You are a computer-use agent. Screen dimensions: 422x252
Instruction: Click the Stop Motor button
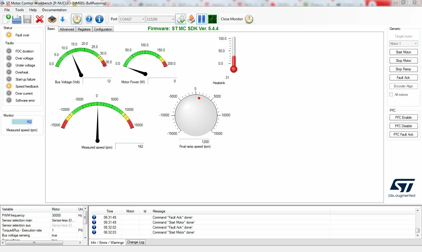[404, 61]
